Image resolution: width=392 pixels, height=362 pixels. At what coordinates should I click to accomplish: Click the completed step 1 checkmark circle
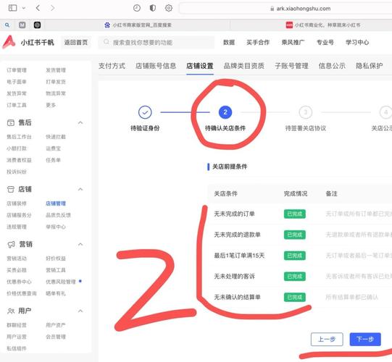pyautogui.click(x=145, y=112)
